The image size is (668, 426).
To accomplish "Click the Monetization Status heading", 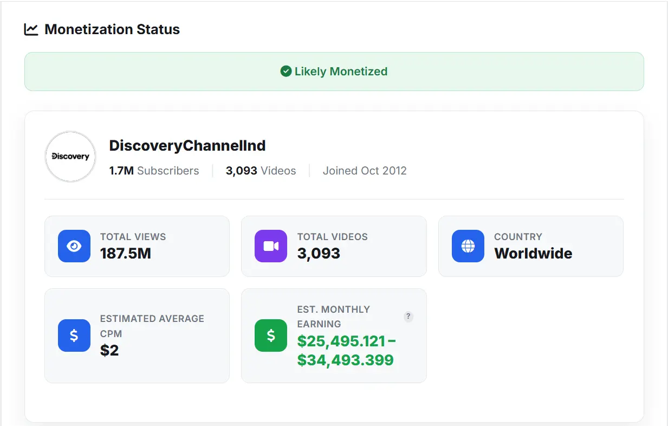I will tap(112, 29).
